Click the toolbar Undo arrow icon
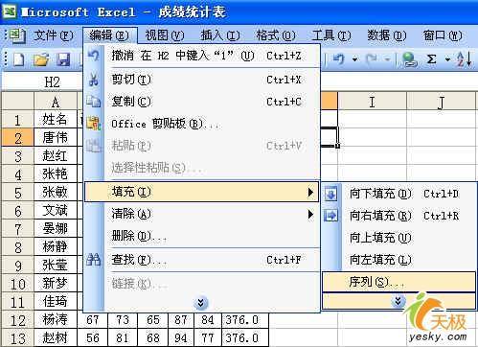Viewport: 478px width, 347px height. click(x=338, y=59)
